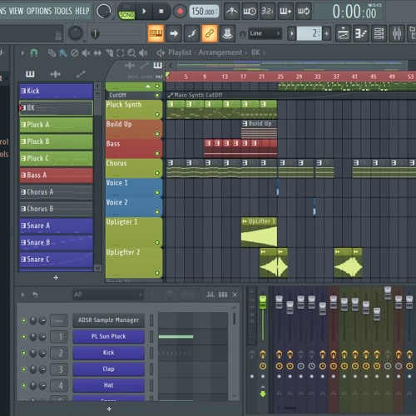Click the Stop button in transport

pos(161,12)
